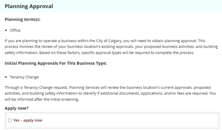Click the 'Planning Approval' page heading
The image size is (222, 130).
click(x=29, y=6)
